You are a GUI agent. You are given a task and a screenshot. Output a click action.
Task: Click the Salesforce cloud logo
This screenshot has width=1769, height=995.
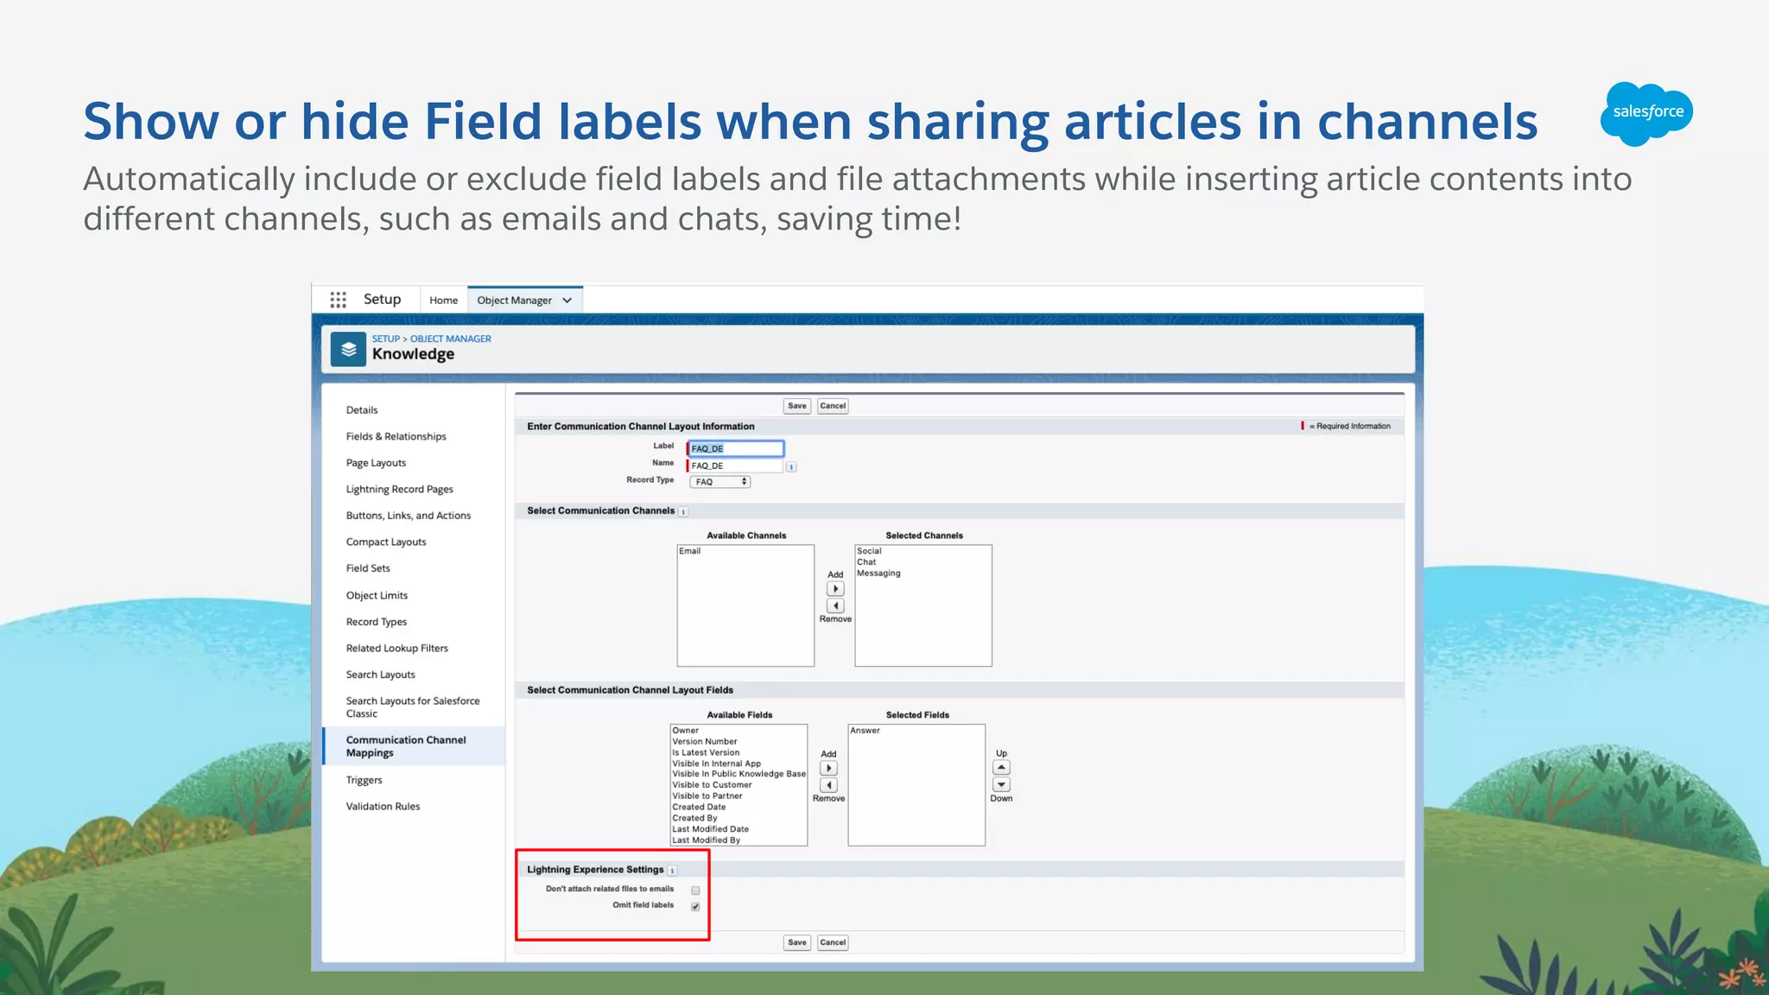(1647, 113)
